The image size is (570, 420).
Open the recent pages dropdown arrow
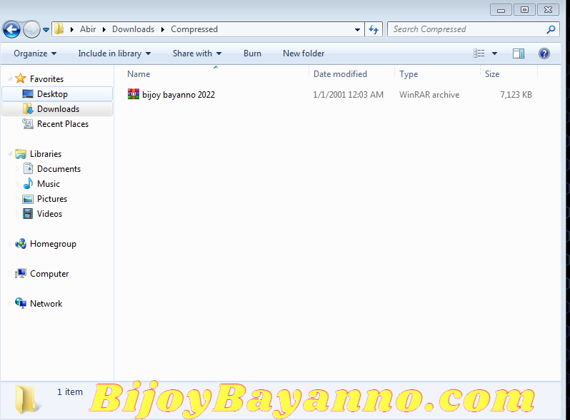[46, 30]
